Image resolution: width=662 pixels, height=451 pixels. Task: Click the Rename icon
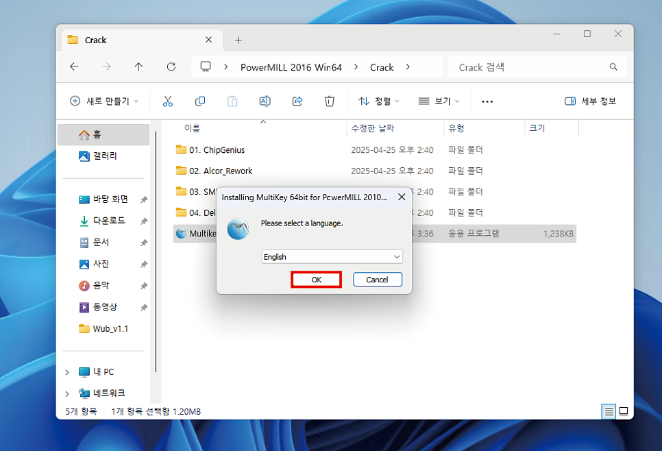tap(265, 101)
